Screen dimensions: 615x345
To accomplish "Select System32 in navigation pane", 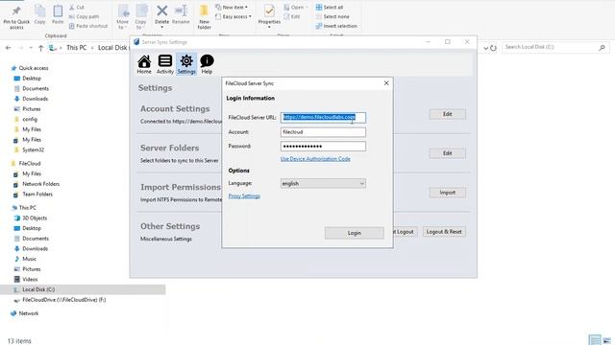I will (x=29, y=149).
